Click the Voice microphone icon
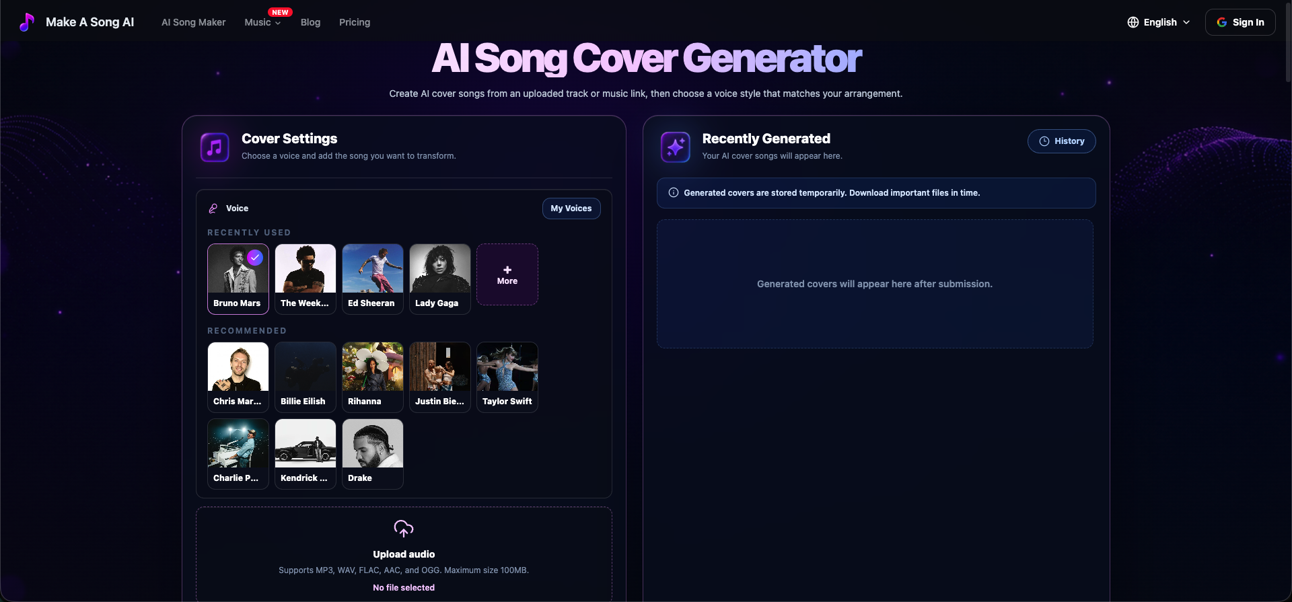This screenshot has height=602, width=1292. [213, 209]
